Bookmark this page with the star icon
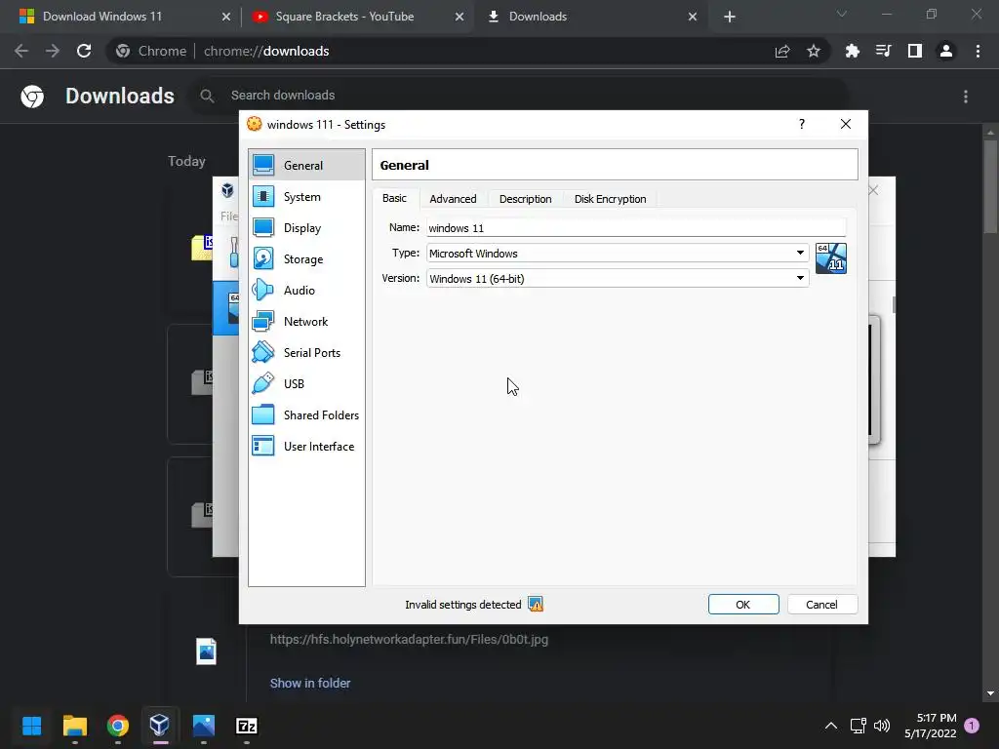The height and width of the screenshot is (749, 999). (x=813, y=51)
